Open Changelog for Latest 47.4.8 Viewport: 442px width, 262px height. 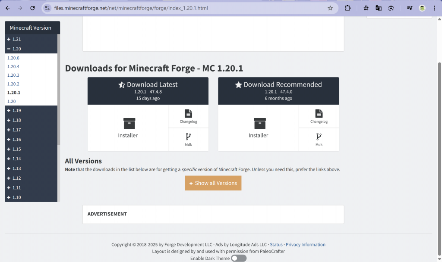point(188,116)
